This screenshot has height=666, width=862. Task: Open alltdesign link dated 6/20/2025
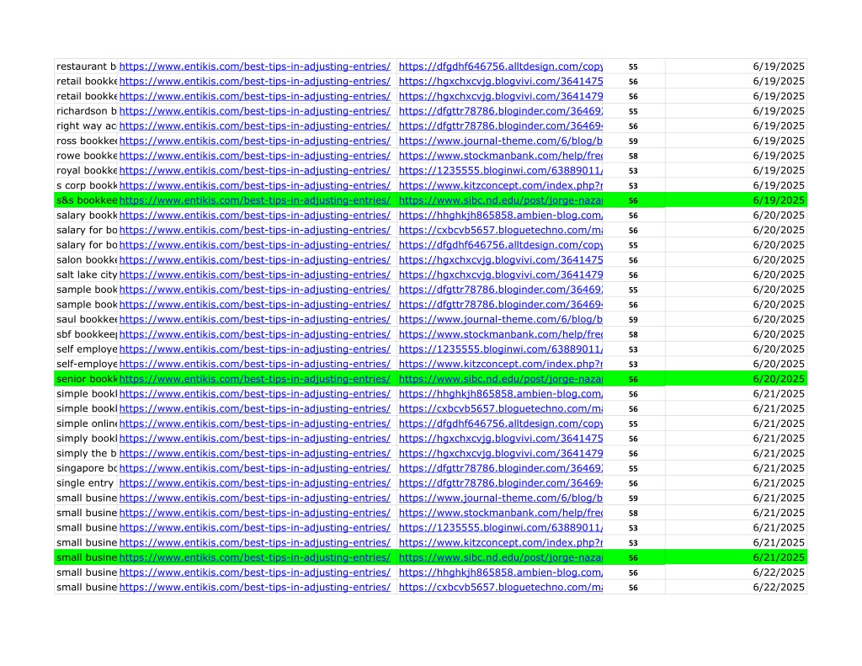500,245
